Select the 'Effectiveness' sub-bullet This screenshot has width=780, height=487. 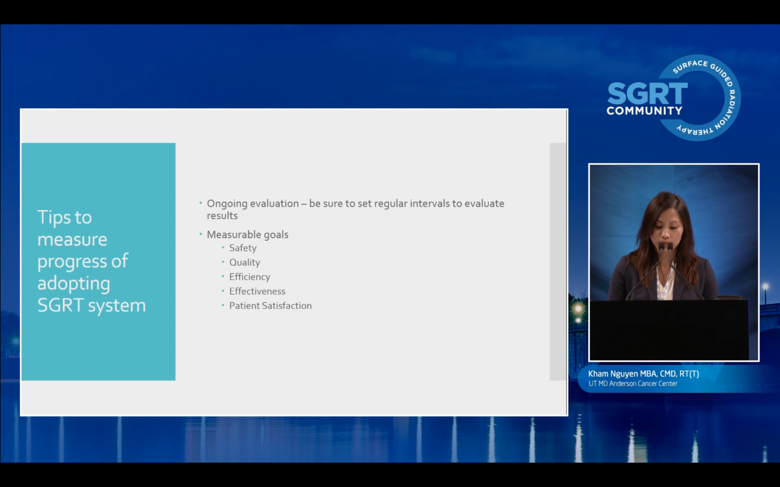pyautogui.click(x=257, y=291)
